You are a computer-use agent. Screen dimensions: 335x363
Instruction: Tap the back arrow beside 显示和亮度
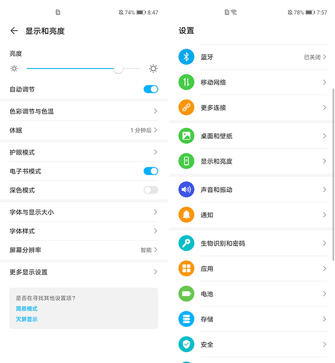coord(14,31)
